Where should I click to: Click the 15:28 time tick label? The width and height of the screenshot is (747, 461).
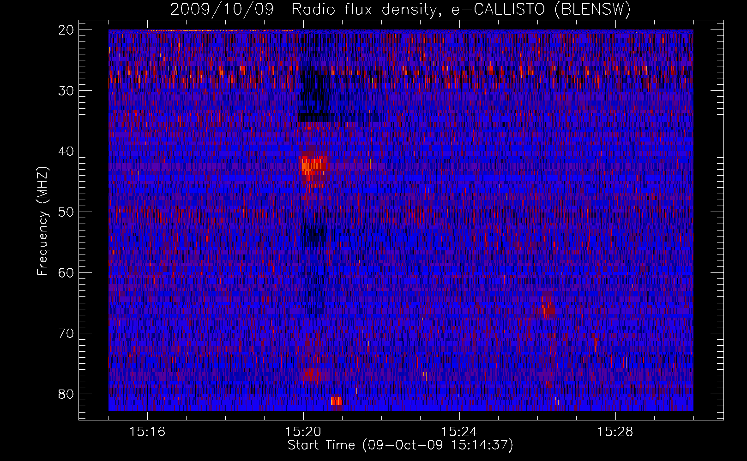(x=615, y=432)
